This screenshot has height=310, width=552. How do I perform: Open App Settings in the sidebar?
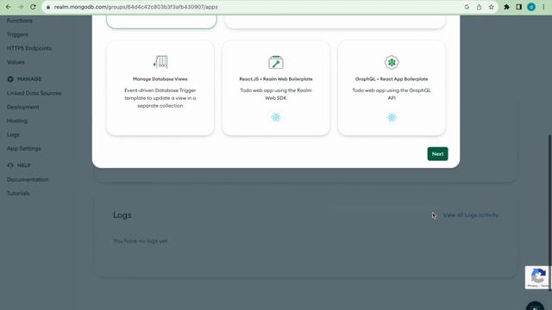pyautogui.click(x=24, y=149)
